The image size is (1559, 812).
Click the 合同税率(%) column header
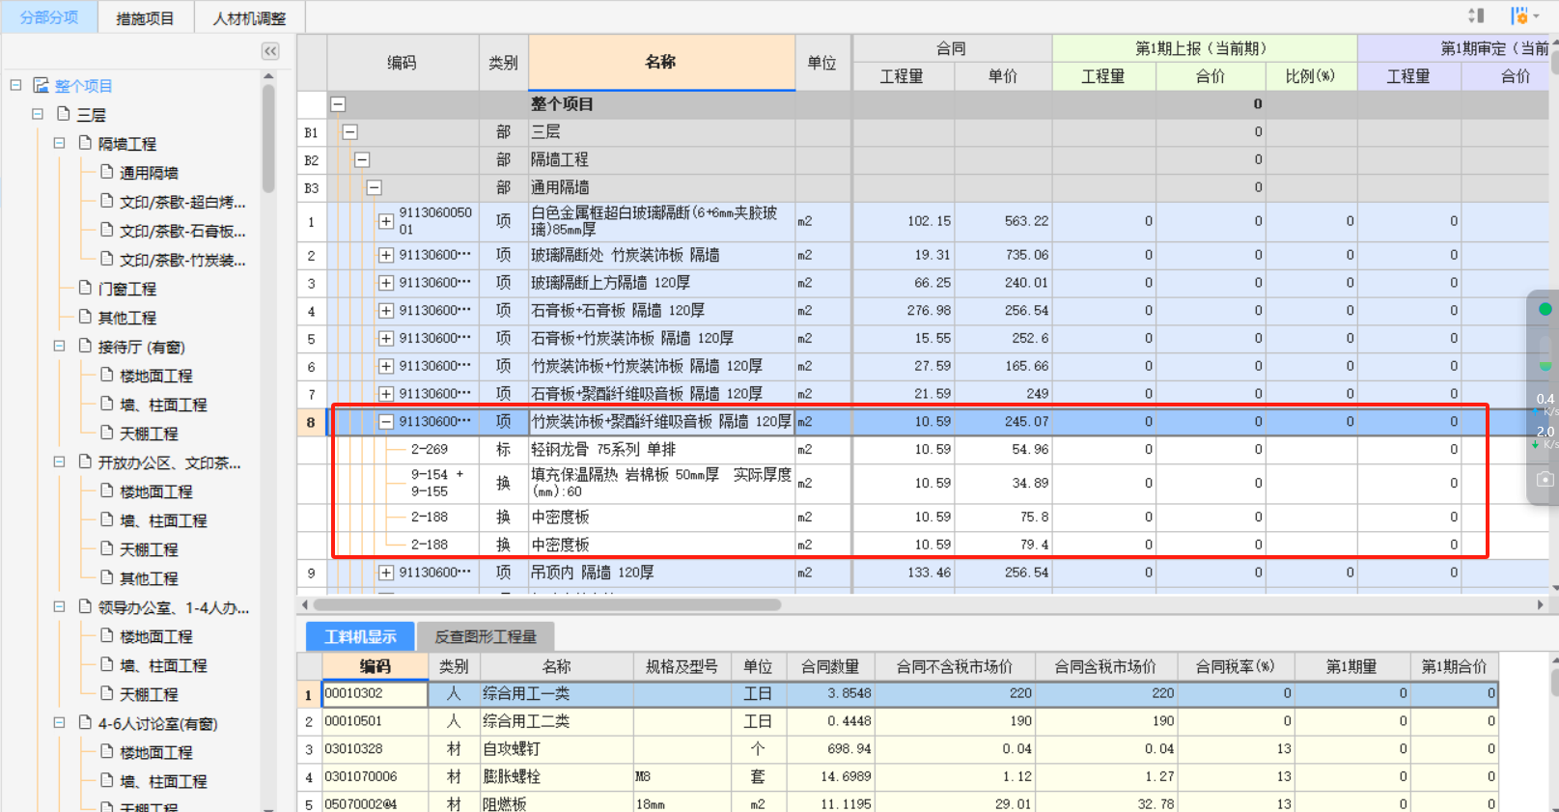tap(1235, 666)
